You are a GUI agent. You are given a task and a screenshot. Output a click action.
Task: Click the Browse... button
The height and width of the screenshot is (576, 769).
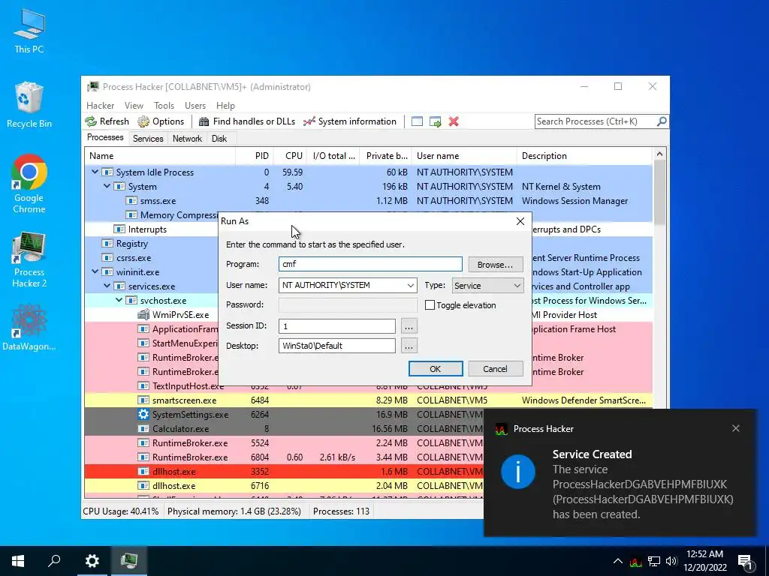[496, 265]
